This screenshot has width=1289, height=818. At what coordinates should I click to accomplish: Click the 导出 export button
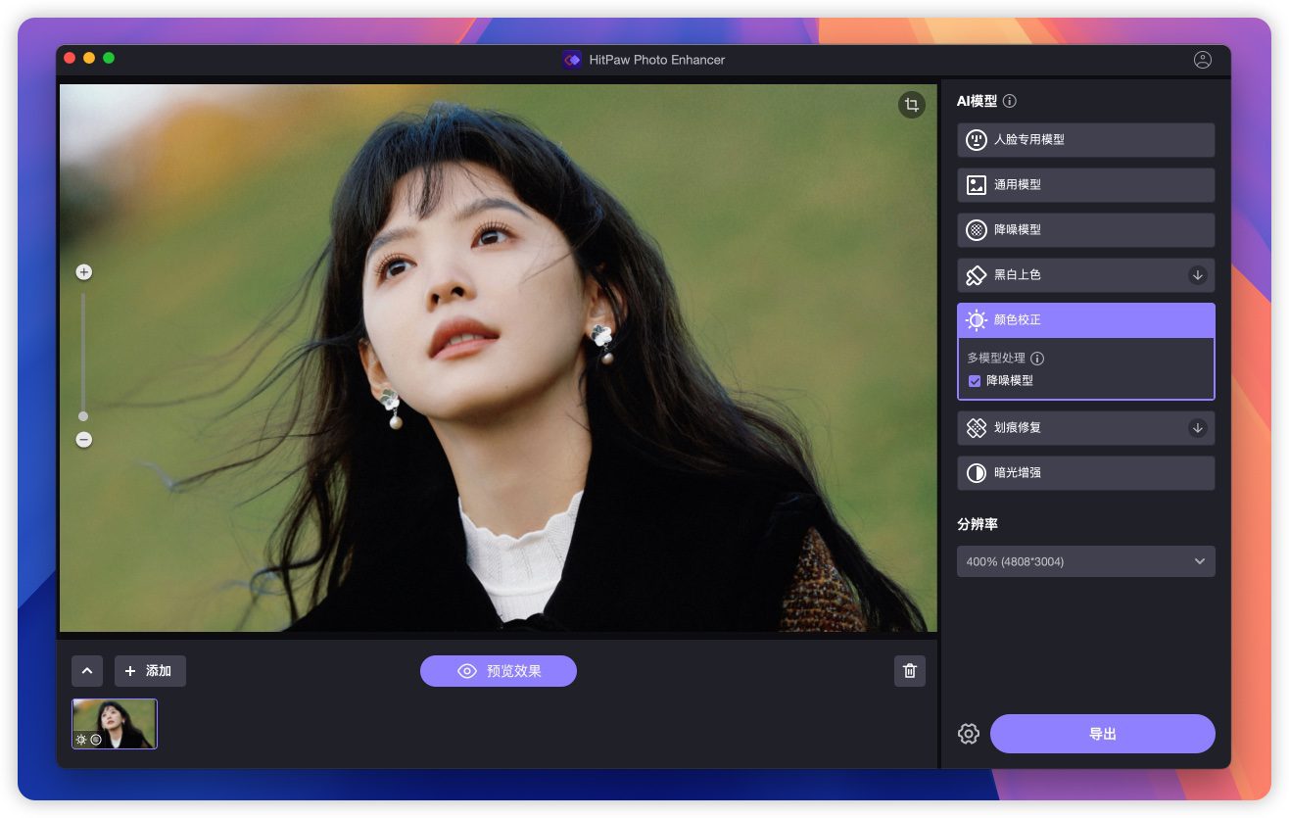pyautogui.click(x=1102, y=734)
